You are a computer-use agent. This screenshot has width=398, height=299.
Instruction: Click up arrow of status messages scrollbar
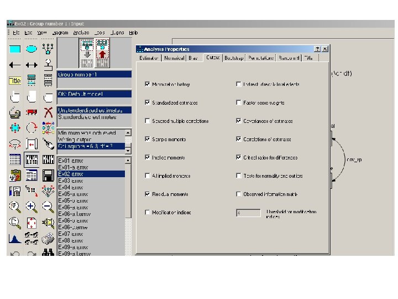coord(128,133)
